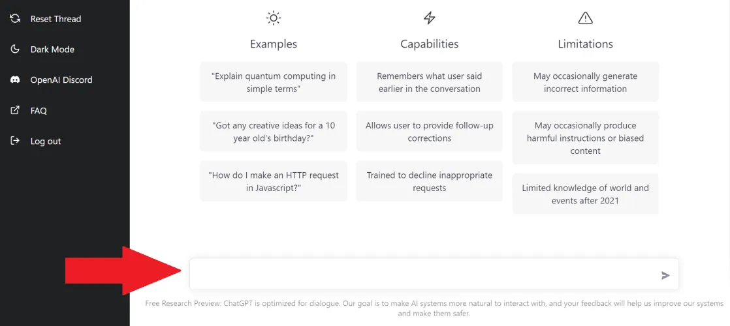The width and height of the screenshot is (730, 326).
Task: Click the Dark Mode moon icon
Action: pos(15,49)
